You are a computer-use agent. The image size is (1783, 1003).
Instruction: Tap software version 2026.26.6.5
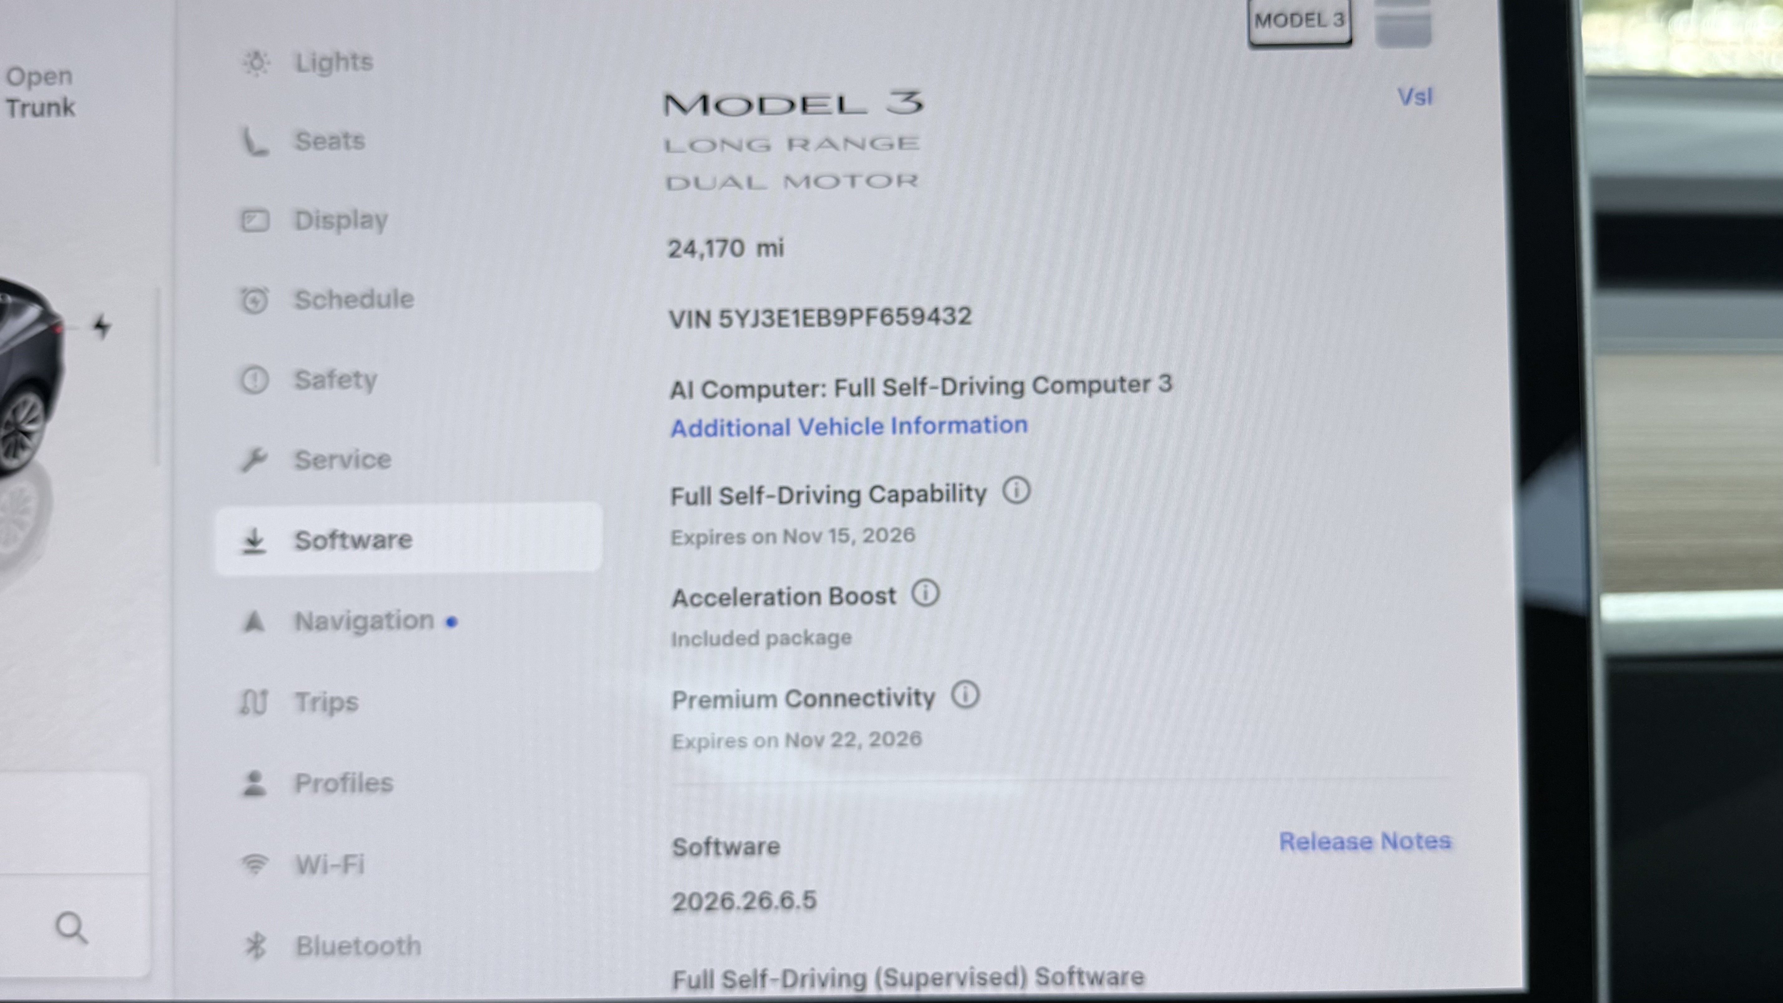[744, 901]
